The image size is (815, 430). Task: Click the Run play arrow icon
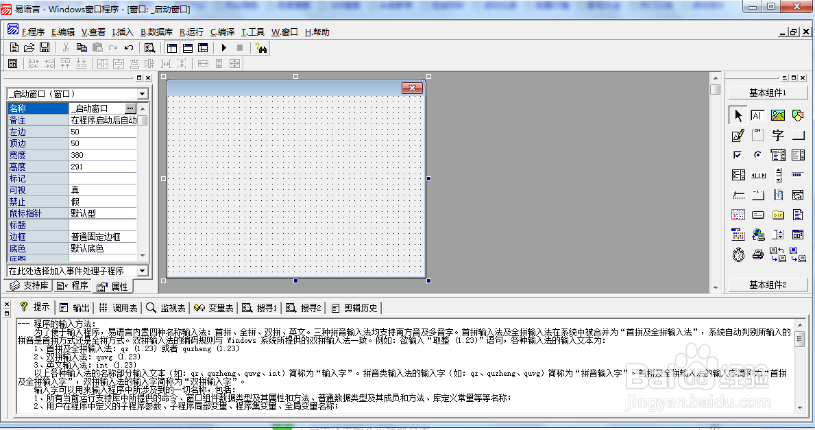(x=224, y=48)
